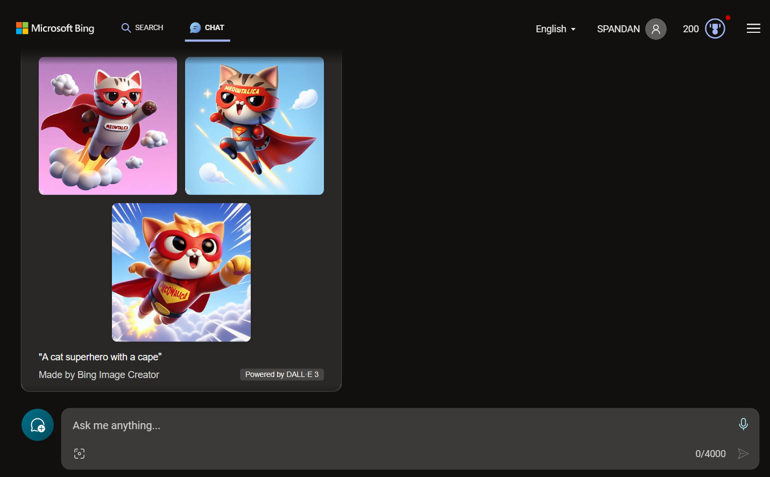
Task: Open the pink cat superhero image thumbnail
Action: [108, 125]
